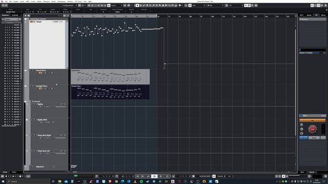The height and width of the screenshot is (184, 328).
Task: Open the 1/8 quantize preset dropdown
Action: point(236,6)
